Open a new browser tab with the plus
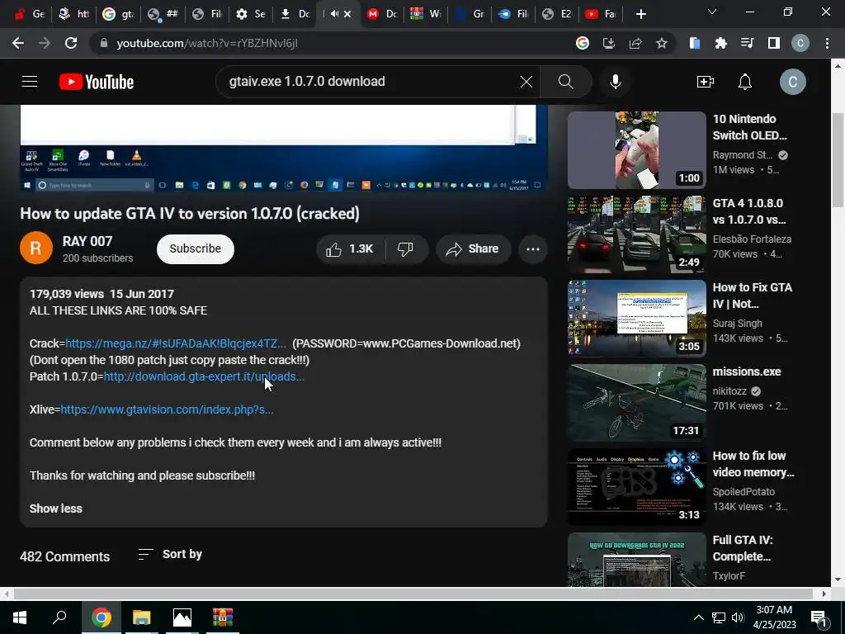The width and height of the screenshot is (845, 634). point(640,14)
